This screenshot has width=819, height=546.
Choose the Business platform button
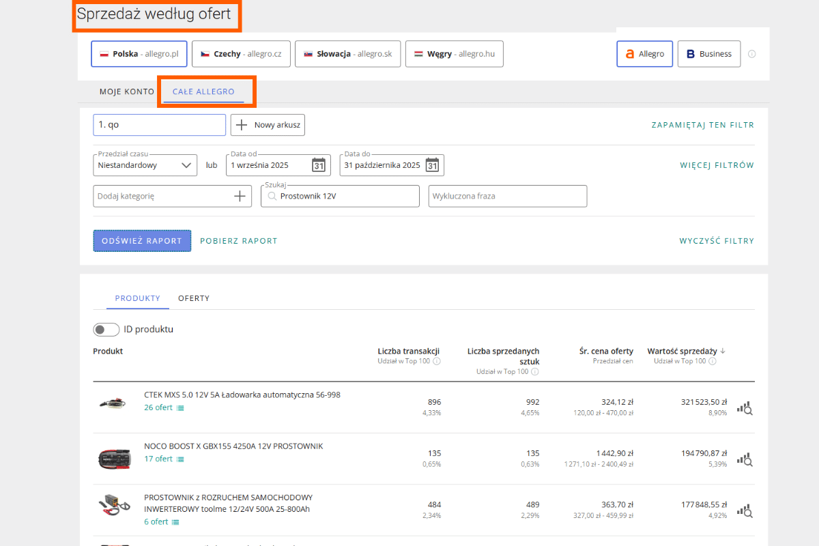click(709, 54)
